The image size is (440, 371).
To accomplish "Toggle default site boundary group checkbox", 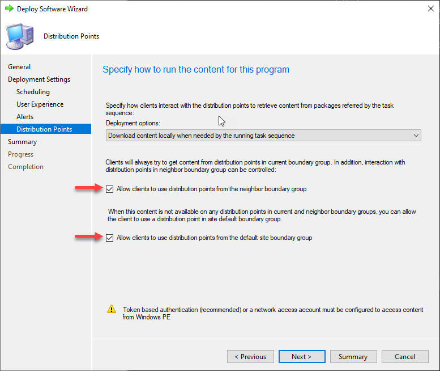I will tap(109, 238).
